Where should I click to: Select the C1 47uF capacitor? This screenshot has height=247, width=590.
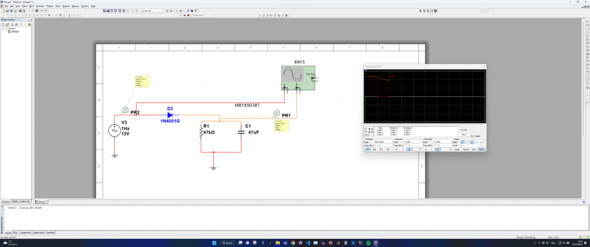[x=241, y=132]
